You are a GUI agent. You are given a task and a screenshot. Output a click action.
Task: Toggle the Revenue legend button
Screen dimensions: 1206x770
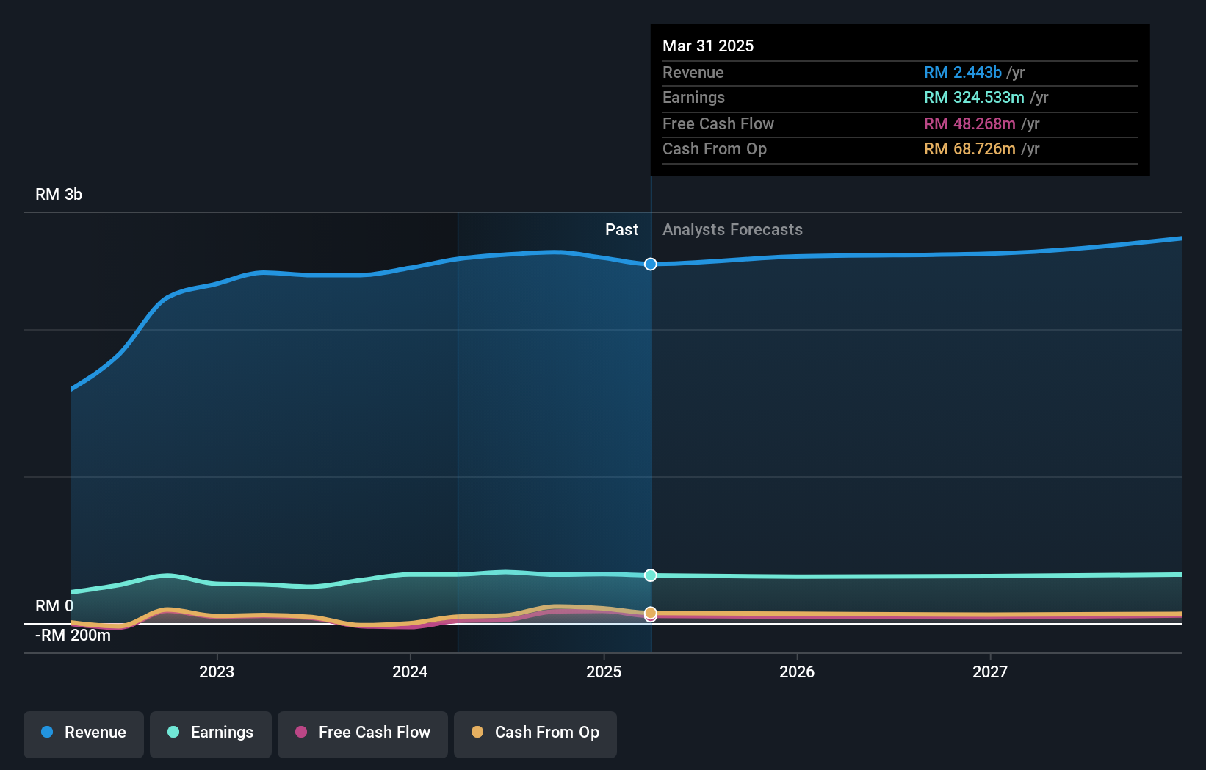coord(84,734)
